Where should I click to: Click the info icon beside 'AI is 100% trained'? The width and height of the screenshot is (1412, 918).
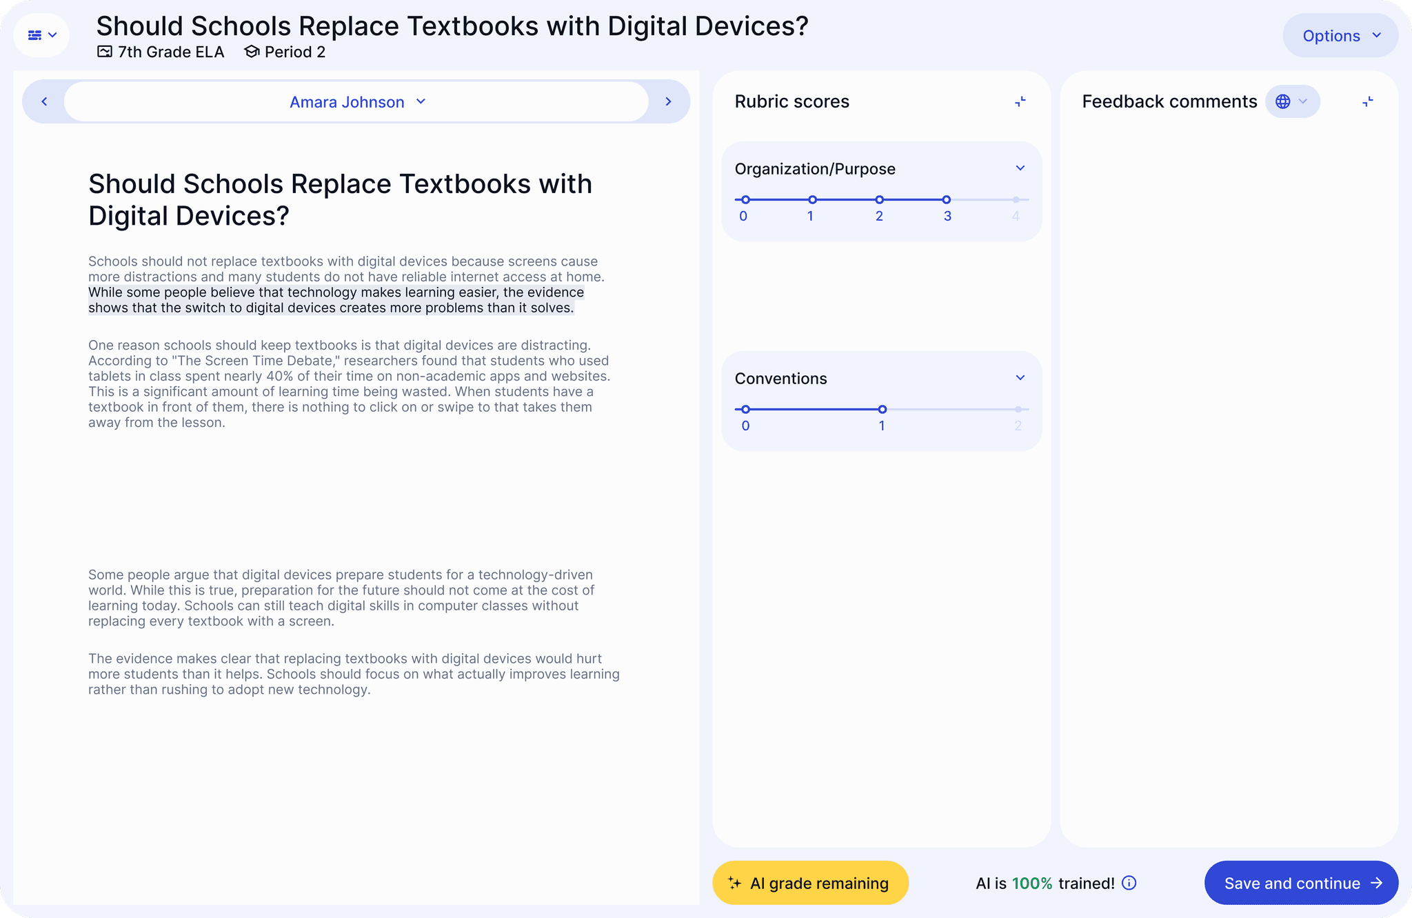click(x=1129, y=883)
